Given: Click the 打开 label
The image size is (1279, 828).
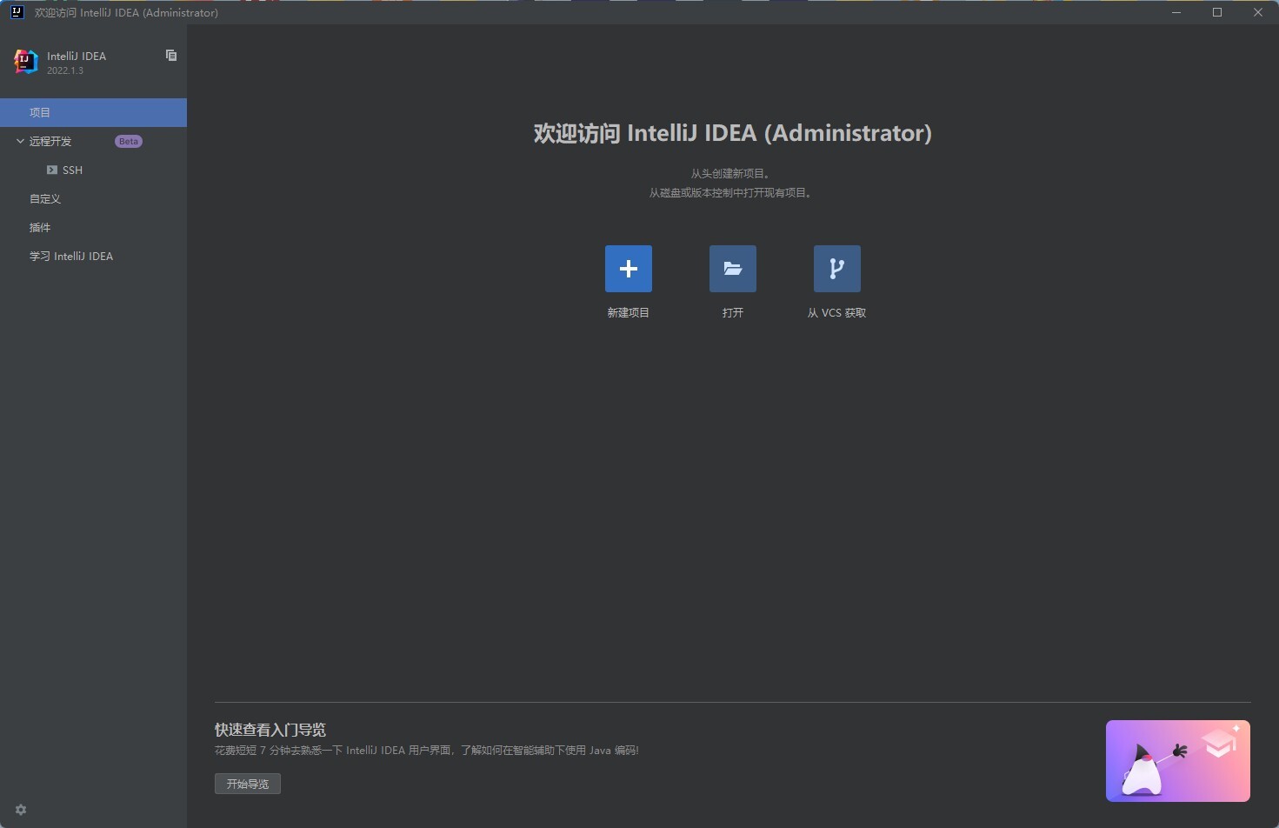Looking at the screenshot, I should [x=733, y=313].
